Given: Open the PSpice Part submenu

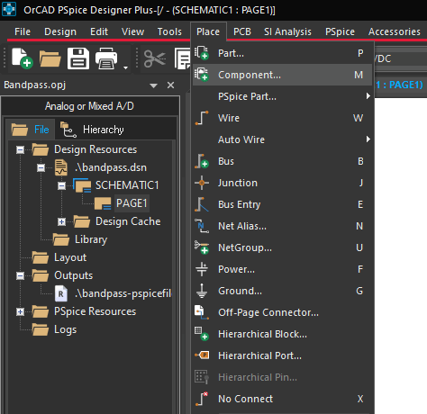Looking at the screenshot, I should 282,96.
